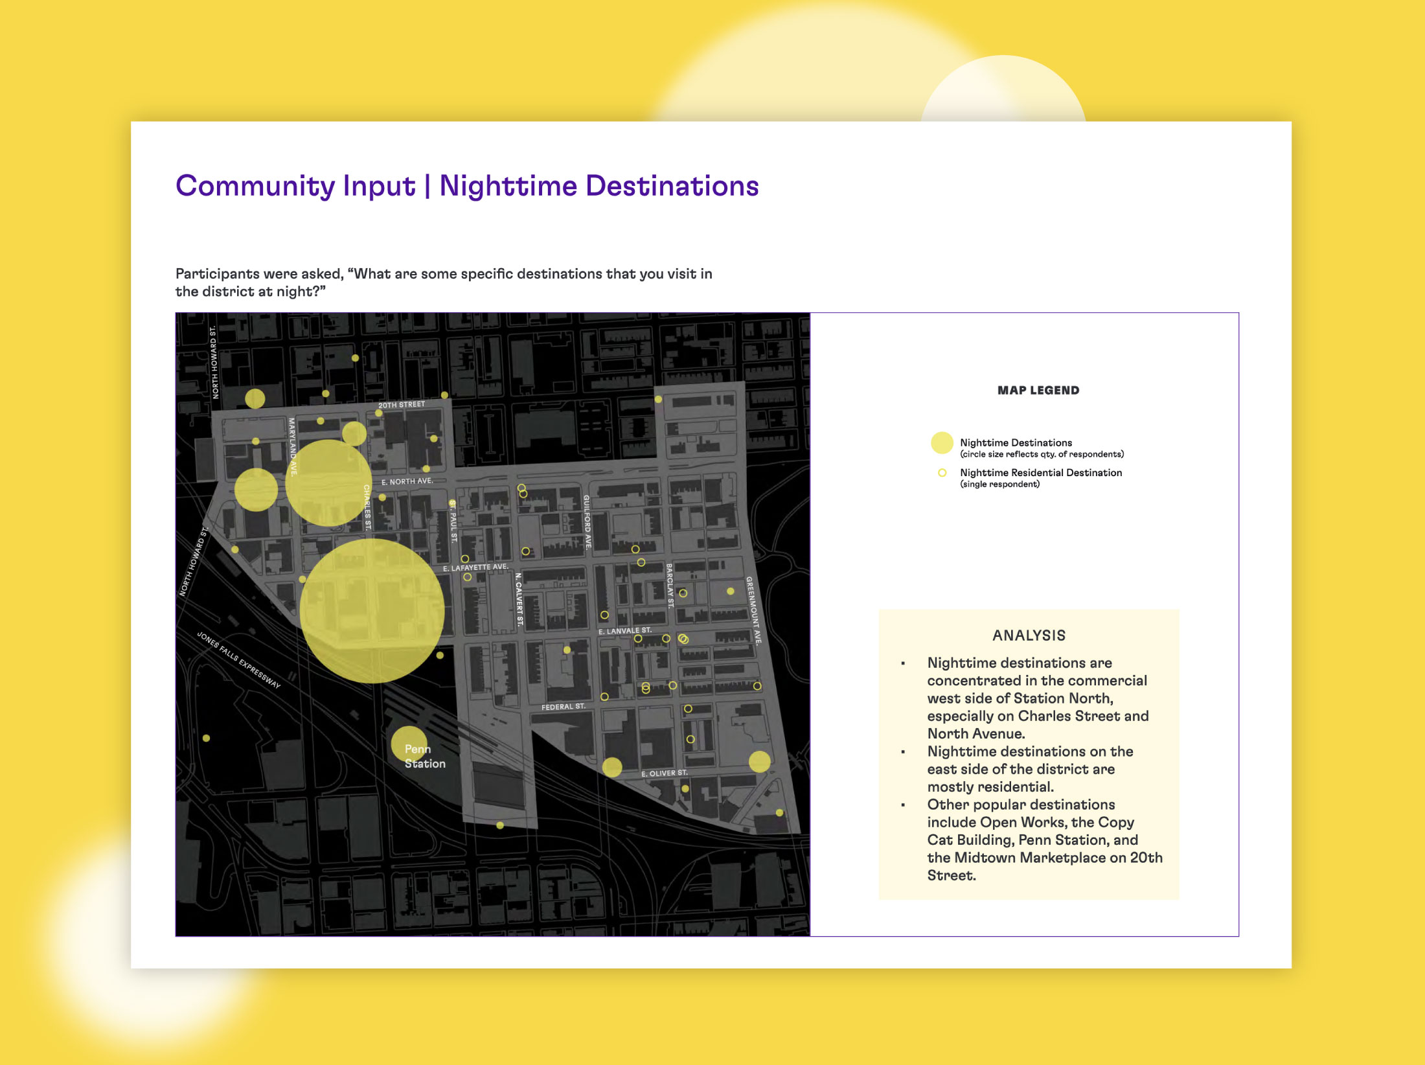Image resolution: width=1425 pixels, height=1065 pixels.
Task: Click the E. North Ave. street label
Action: 407,481
